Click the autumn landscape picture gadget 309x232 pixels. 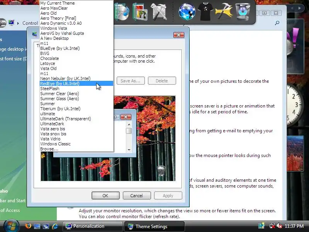pos(295,154)
